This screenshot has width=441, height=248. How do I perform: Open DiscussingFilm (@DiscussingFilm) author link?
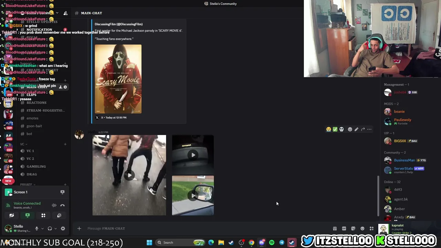tap(119, 24)
